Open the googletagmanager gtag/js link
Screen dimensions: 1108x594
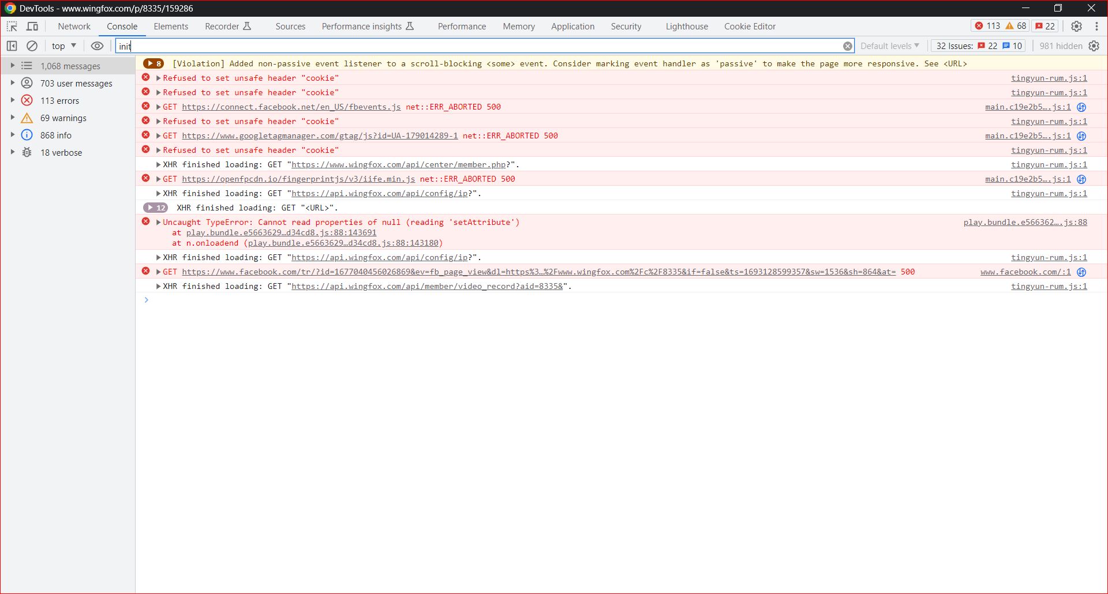[x=320, y=136]
